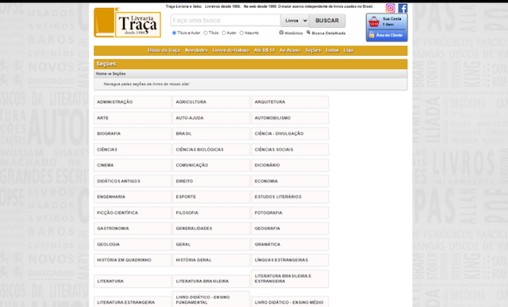Open the GASTRONOMIA section
The height and width of the screenshot is (307, 508).
[x=133, y=228]
